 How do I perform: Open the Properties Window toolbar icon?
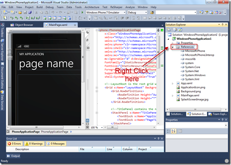point(206,12)
